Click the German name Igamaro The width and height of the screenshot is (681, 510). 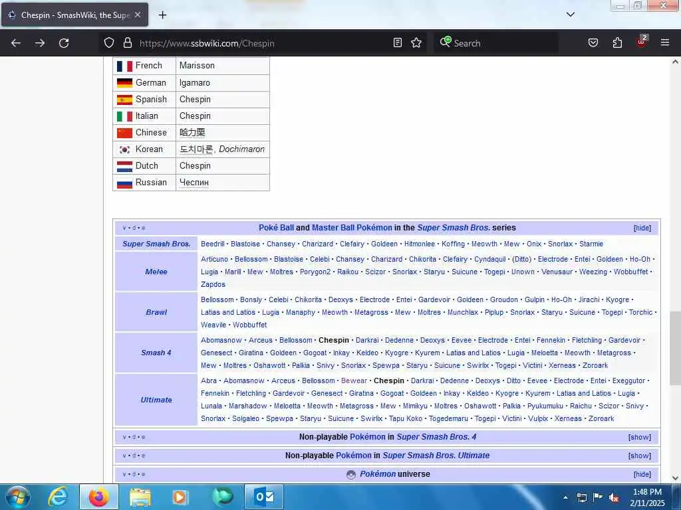tap(195, 83)
